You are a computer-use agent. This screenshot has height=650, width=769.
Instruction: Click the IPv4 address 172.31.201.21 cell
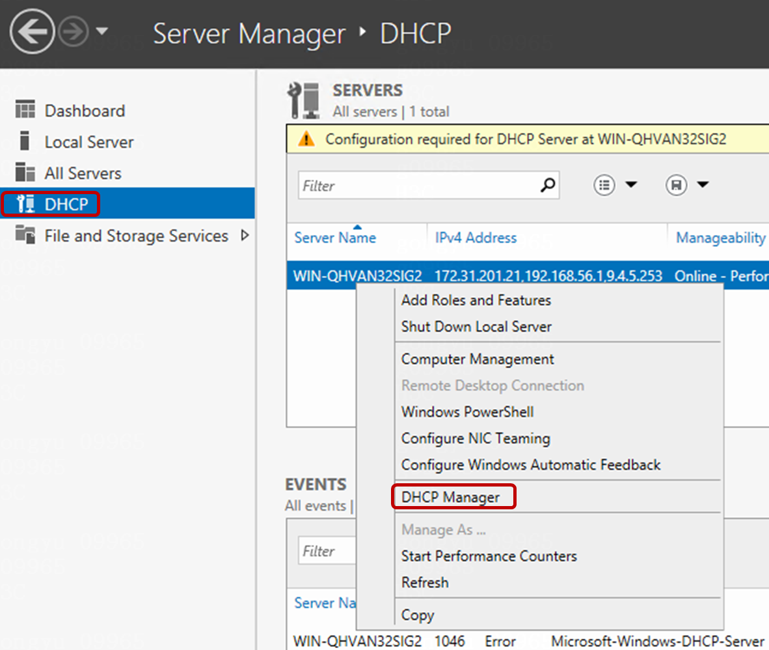(x=548, y=276)
